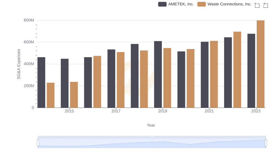This screenshot has height=156, width=272.
Task: Toggle AMETEK, Inc. legend series
Action: click(x=176, y=4)
